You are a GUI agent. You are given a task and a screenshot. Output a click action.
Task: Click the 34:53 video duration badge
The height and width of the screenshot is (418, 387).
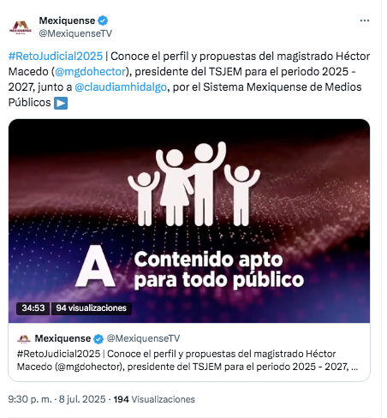(x=33, y=308)
